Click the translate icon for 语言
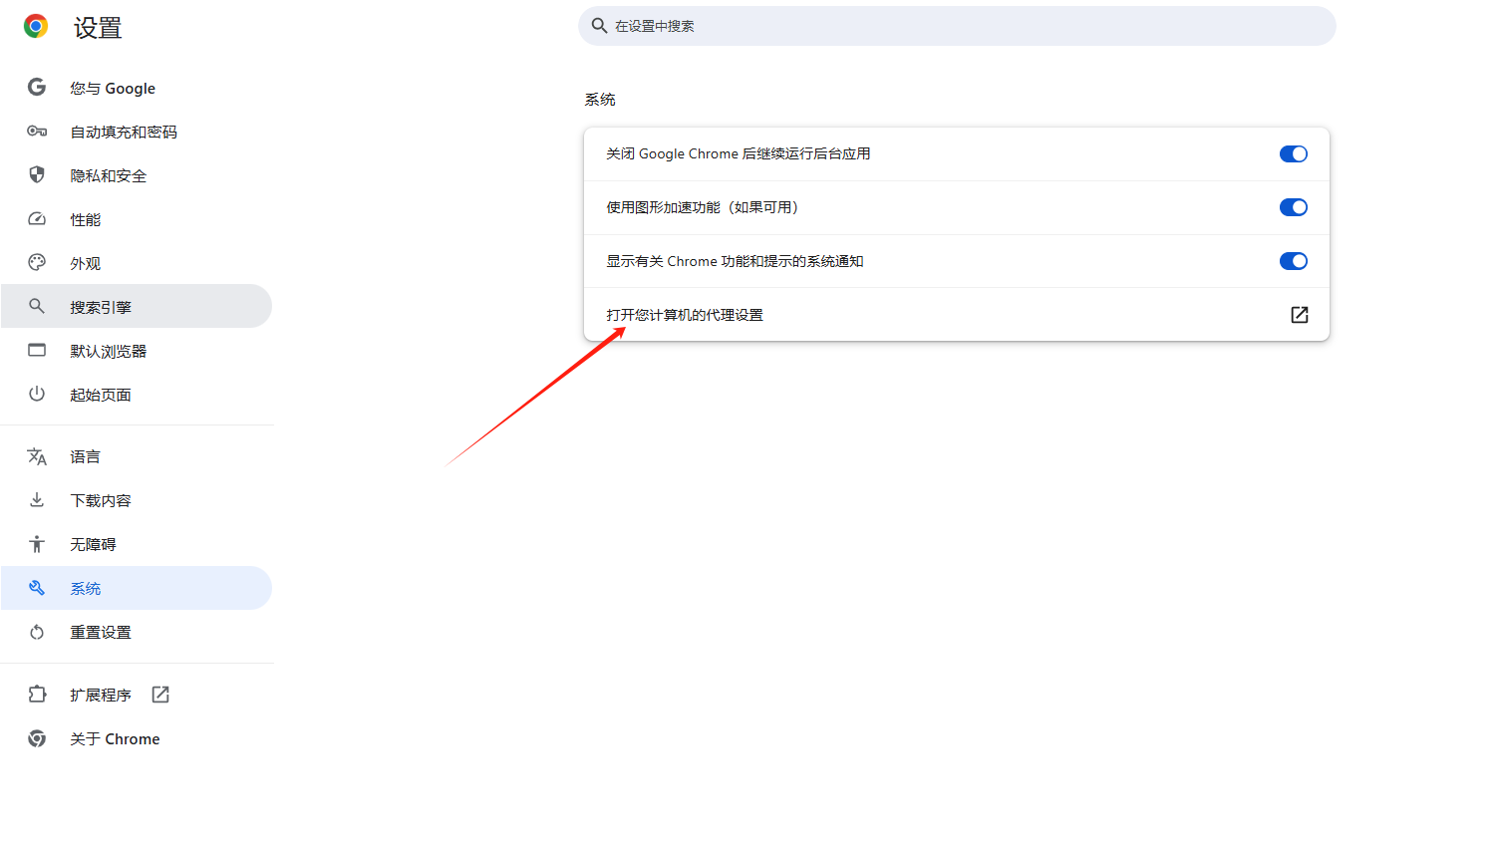Image resolution: width=1497 pixels, height=846 pixels. (37, 456)
